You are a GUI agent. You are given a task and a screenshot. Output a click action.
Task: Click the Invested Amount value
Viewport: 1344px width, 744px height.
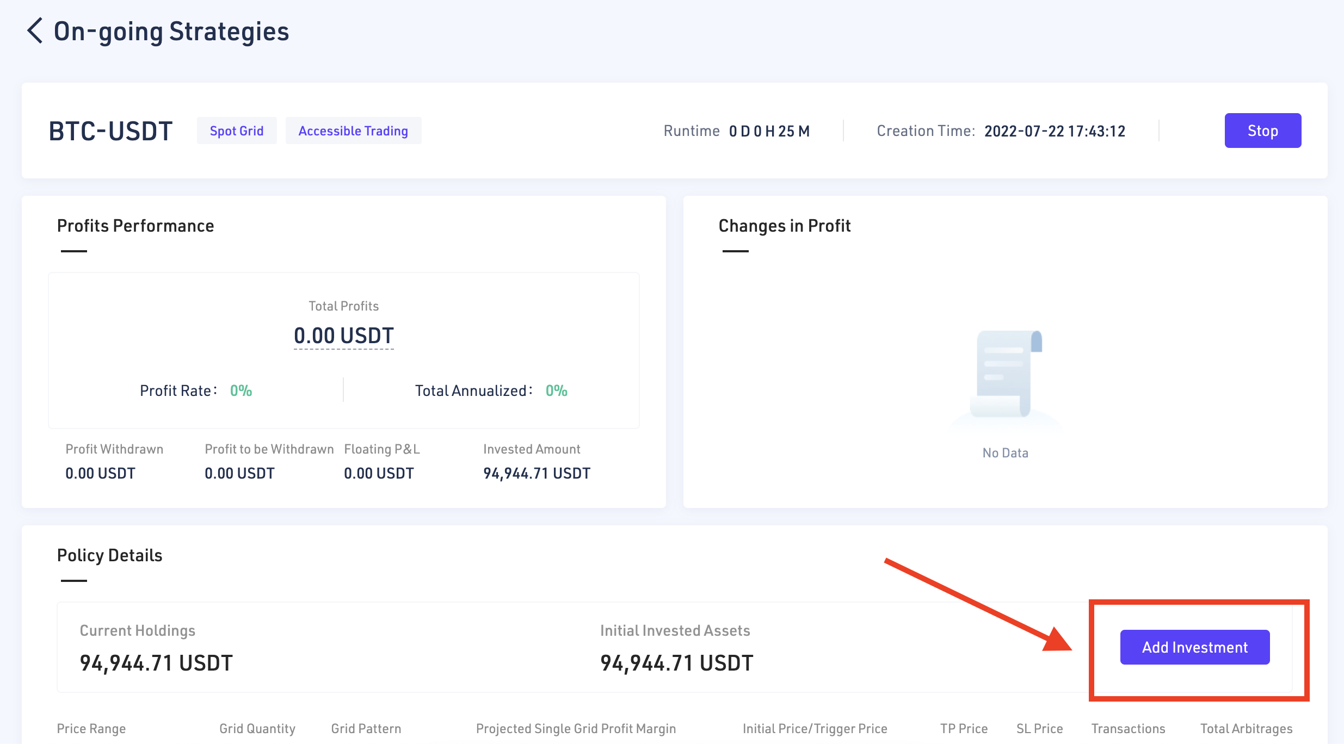pos(537,473)
